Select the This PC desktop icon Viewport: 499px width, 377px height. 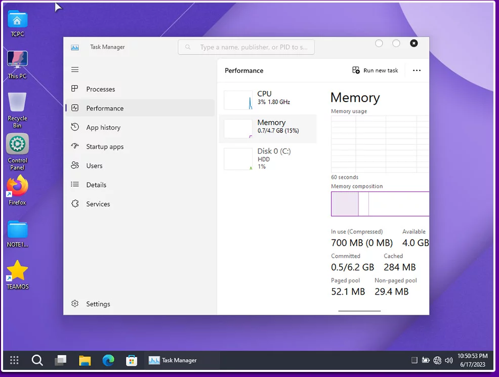[17, 65]
